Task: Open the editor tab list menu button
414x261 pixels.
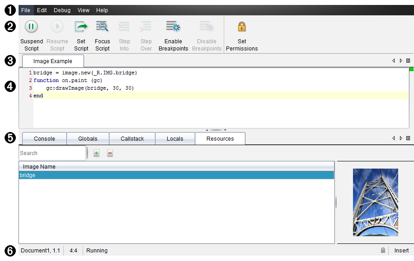Action: (x=408, y=61)
